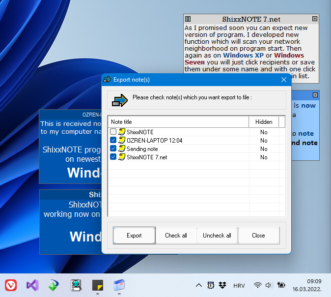Open clock showing 09:09 16.03.2022

click(307, 285)
